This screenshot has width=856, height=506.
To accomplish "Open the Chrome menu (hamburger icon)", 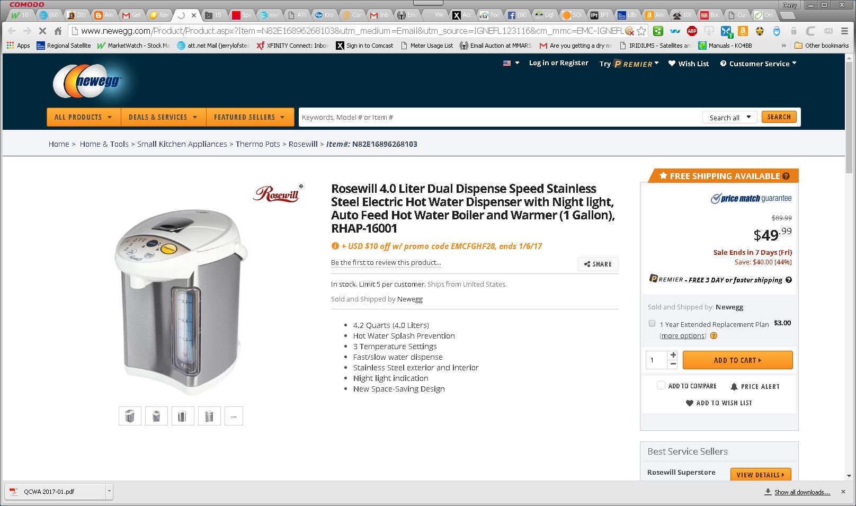I will point(845,31).
